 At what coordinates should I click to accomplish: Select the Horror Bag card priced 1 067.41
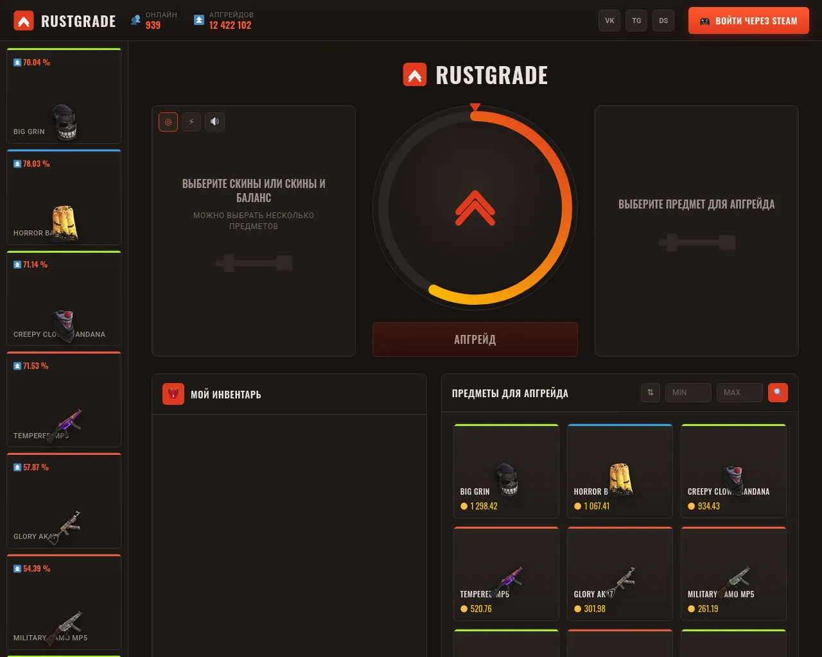tap(620, 471)
